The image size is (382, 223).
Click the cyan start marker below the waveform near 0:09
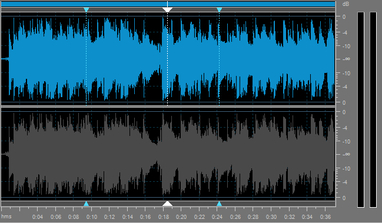point(87,204)
